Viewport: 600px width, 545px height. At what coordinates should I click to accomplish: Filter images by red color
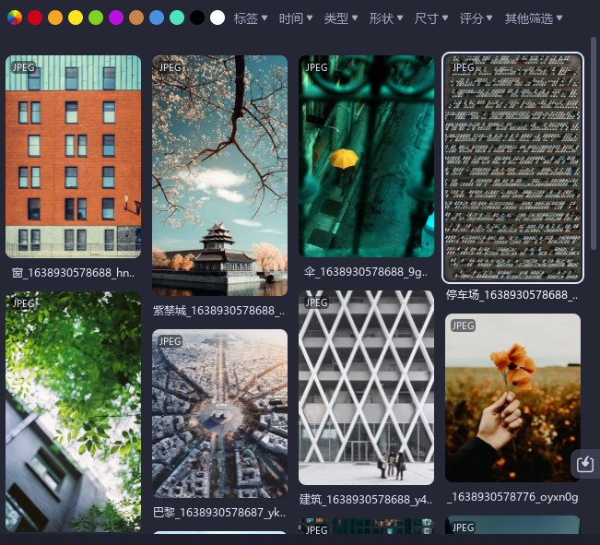point(35,18)
